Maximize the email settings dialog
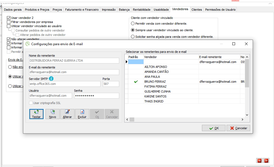This screenshot has height=167, width=274. (234, 44)
